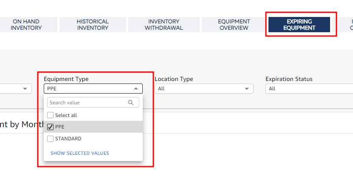Go to the Inventory Withdrawal tab
The image size is (353, 195).
pyautogui.click(x=164, y=25)
